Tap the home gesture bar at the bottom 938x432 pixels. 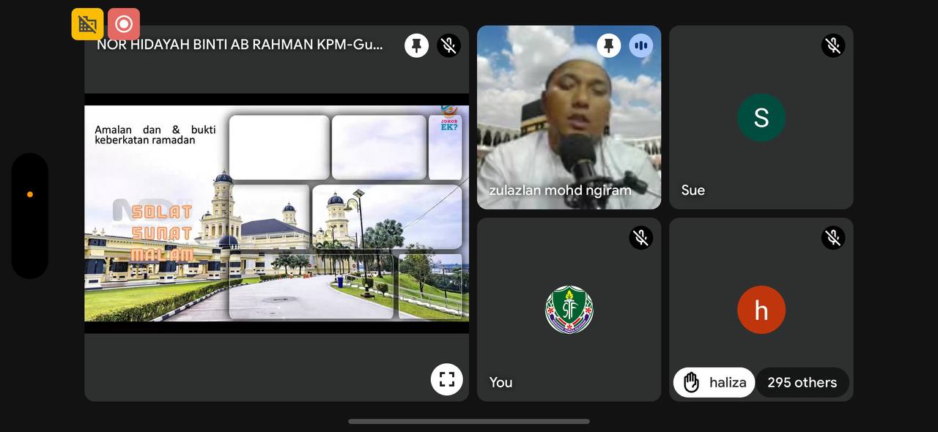click(469, 422)
